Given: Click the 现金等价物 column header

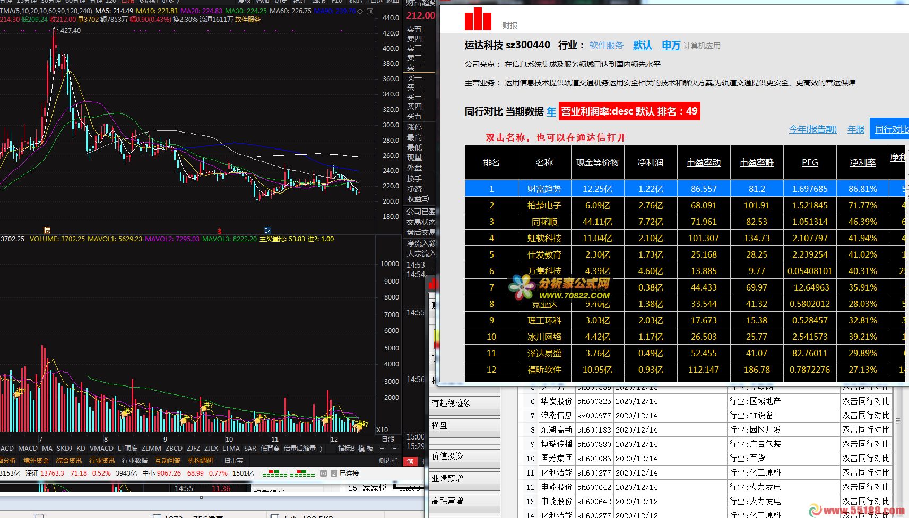Looking at the screenshot, I should click(598, 163).
